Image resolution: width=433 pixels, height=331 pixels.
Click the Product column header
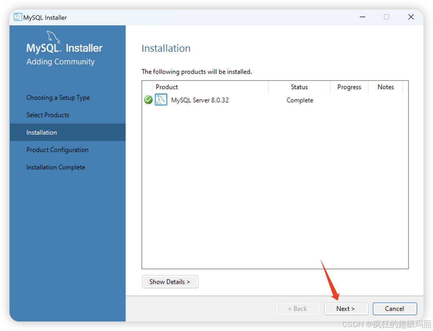click(x=210, y=87)
